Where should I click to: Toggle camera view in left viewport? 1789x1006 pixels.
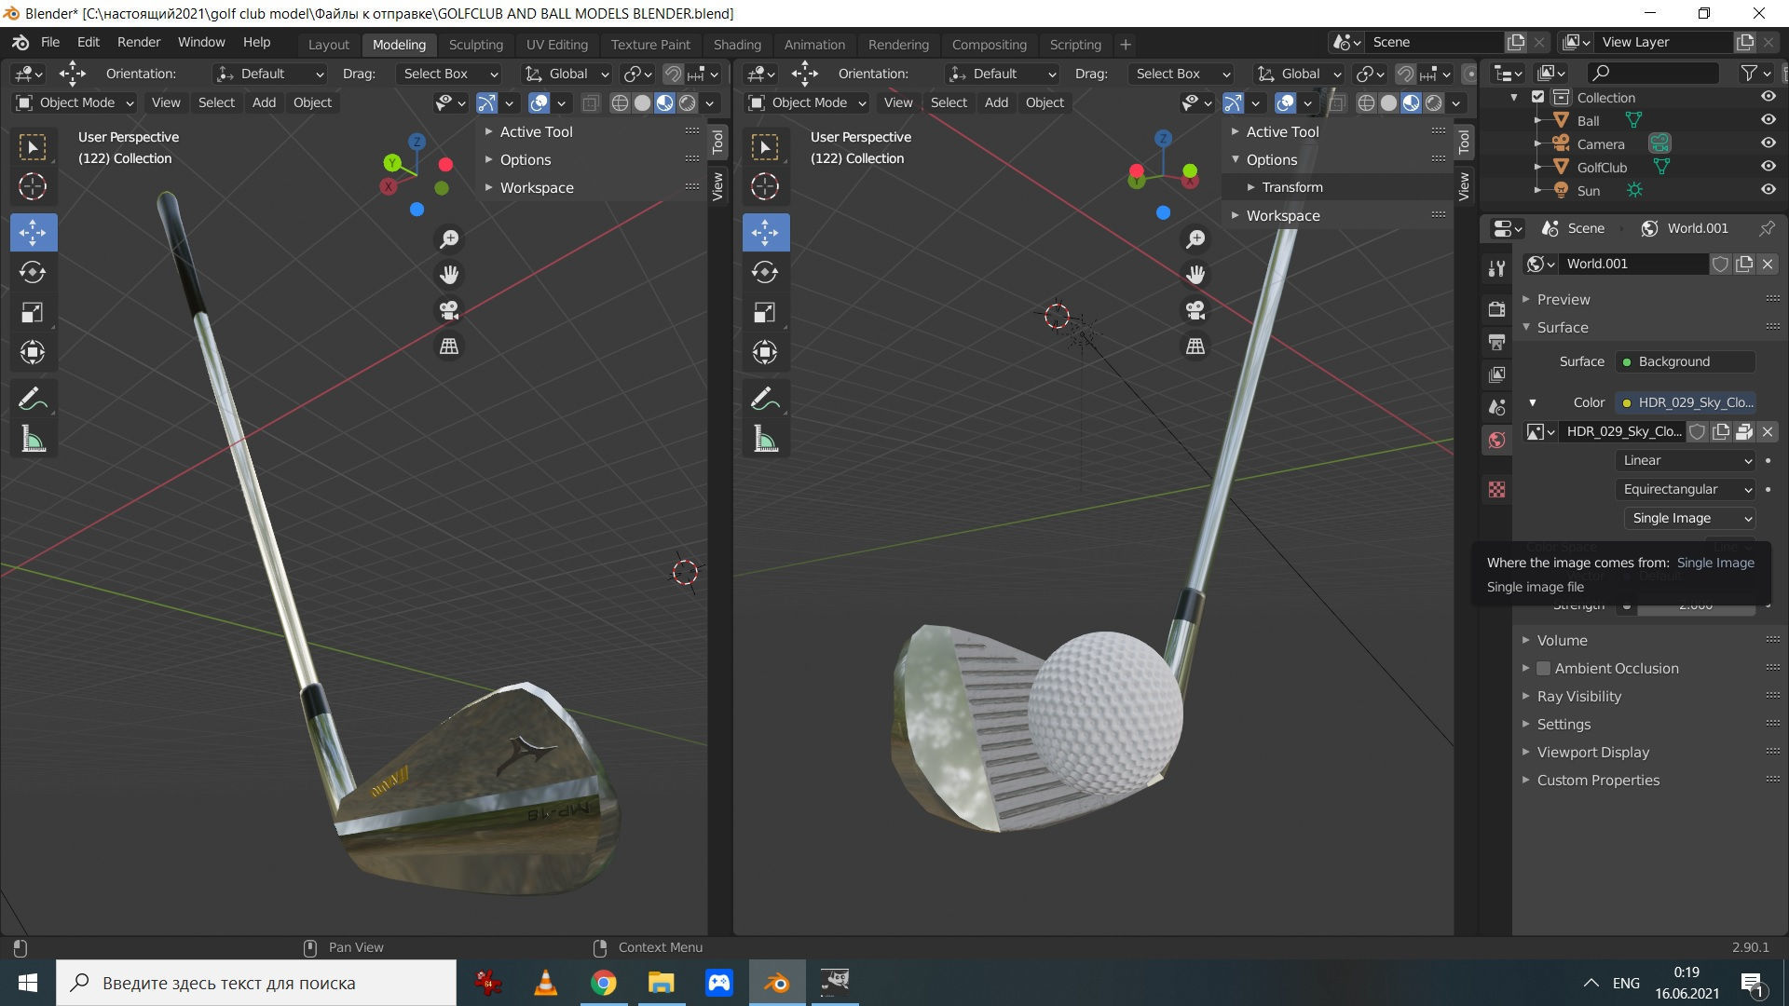[x=449, y=310]
